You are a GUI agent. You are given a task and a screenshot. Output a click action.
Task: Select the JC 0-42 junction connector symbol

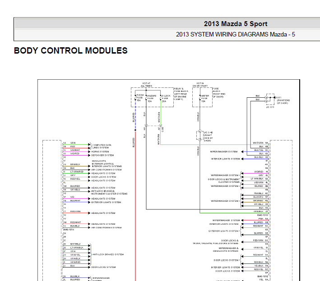(x=199, y=135)
